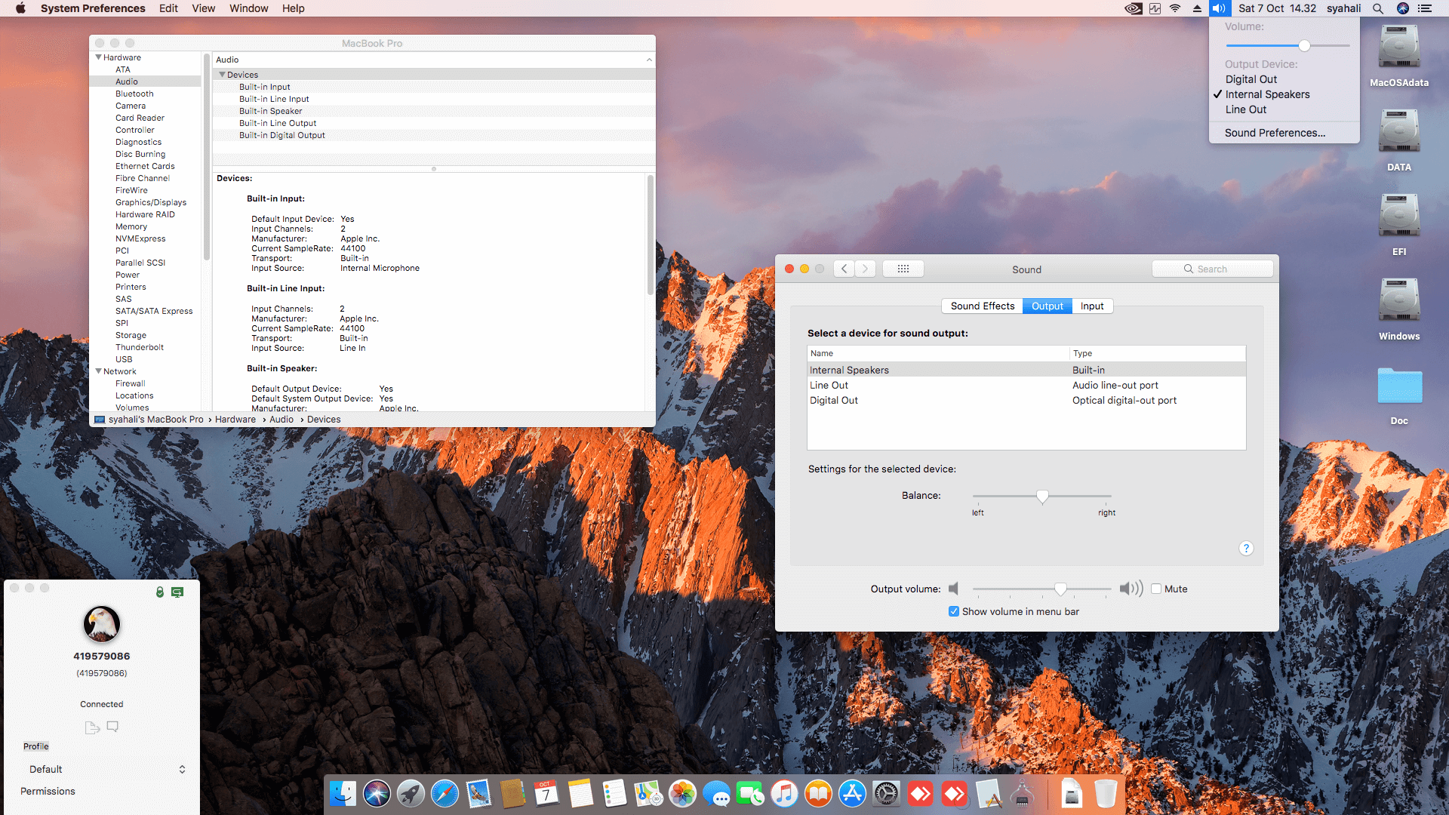1449x815 pixels.
Task: Collapse the Hardware tree section
Action: coord(98,57)
